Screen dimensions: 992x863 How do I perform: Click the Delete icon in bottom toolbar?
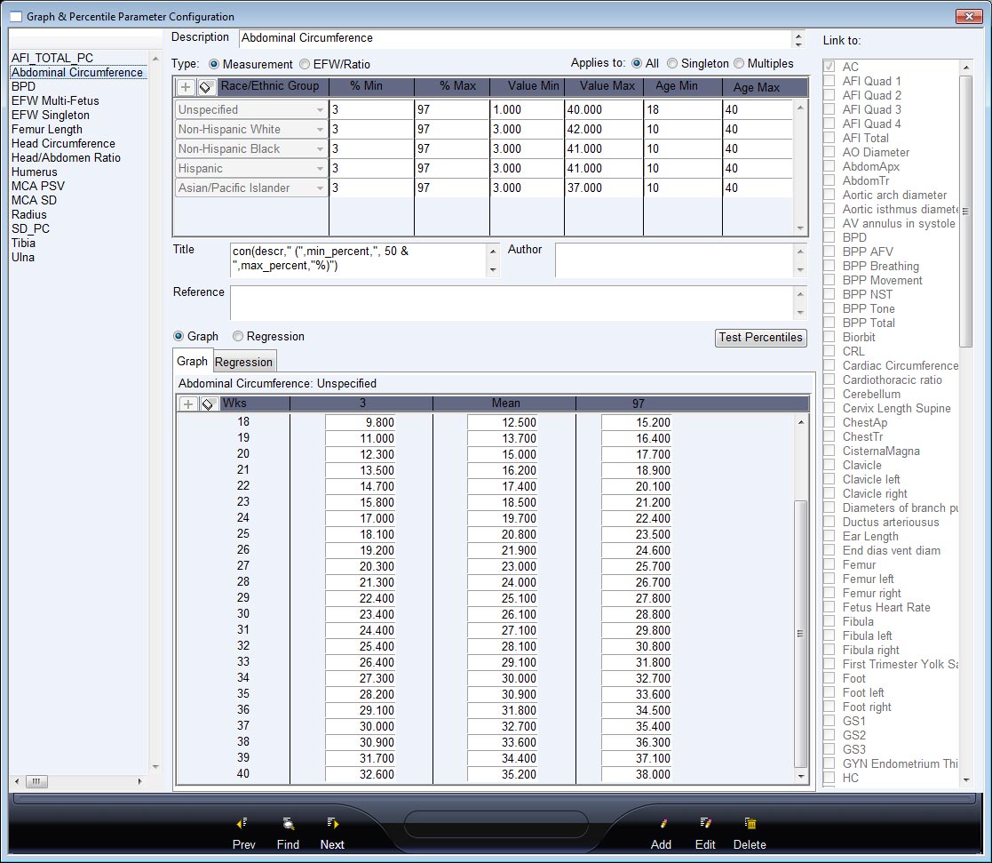pyautogui.click(x=750, y=823)
